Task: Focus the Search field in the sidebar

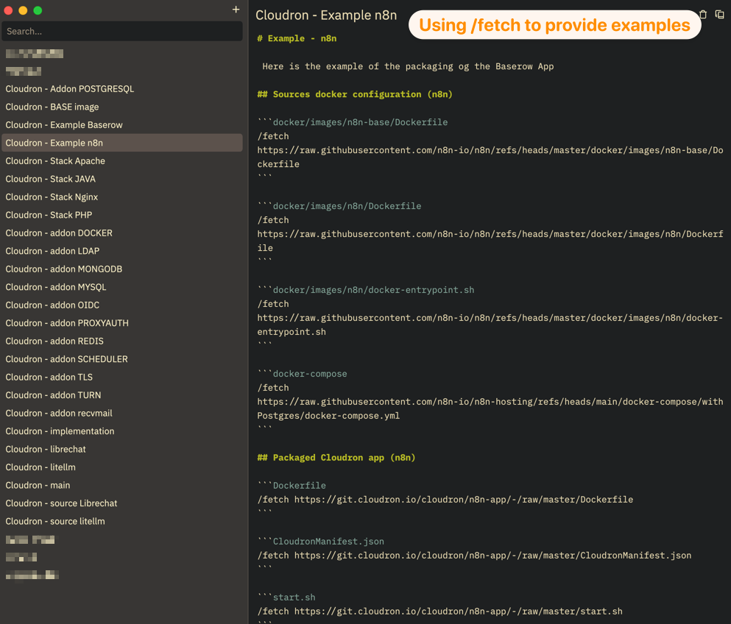Action: [122, 31]
